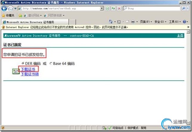Click the 可信站点 zone indicator
This screenshot has height=132, width=192.
click(x=116, y=128)
